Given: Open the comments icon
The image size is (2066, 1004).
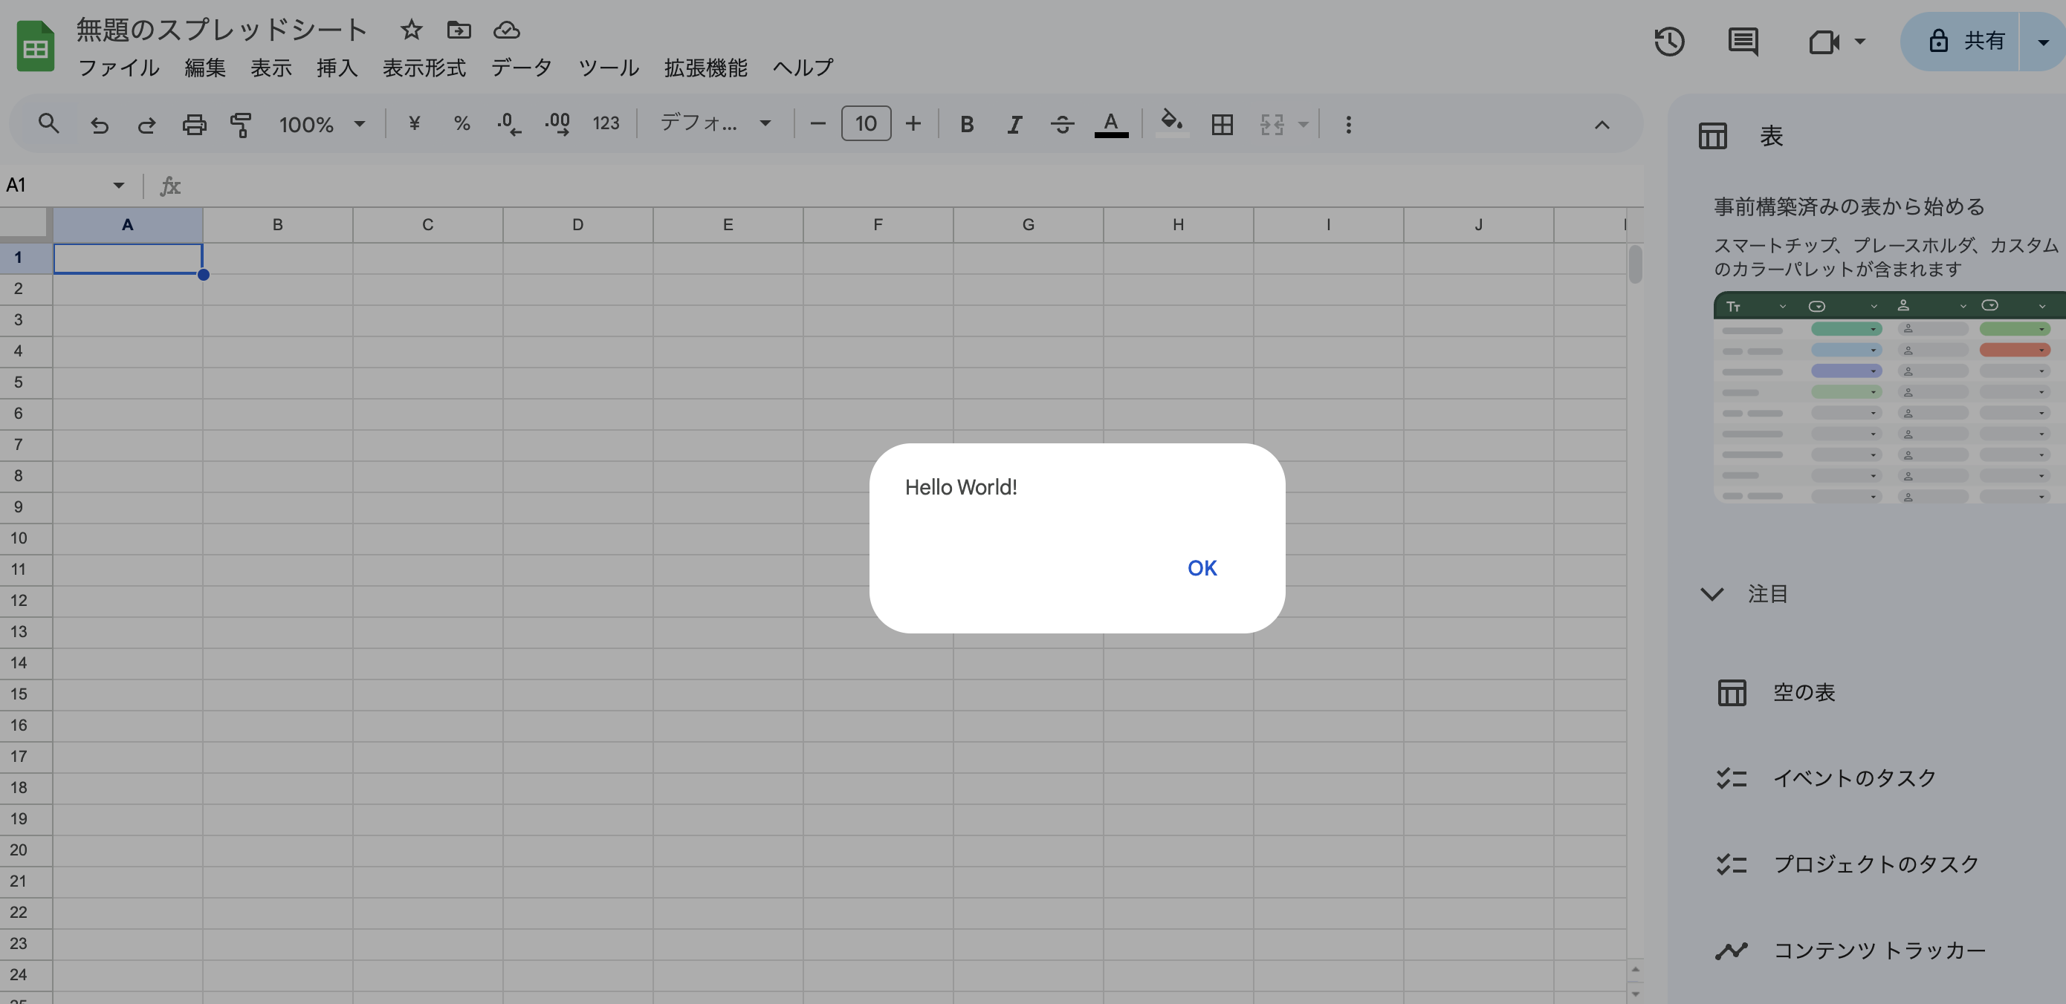Looking at the screenshot, I should point(1742,42).
